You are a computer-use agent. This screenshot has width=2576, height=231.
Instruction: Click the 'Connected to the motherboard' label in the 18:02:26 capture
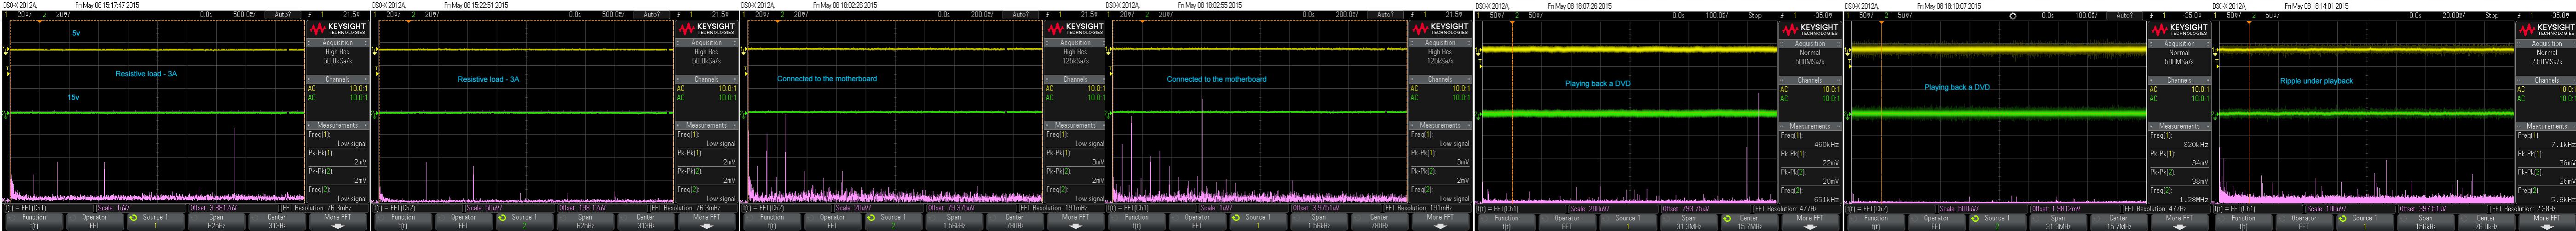tap(827, 78)
